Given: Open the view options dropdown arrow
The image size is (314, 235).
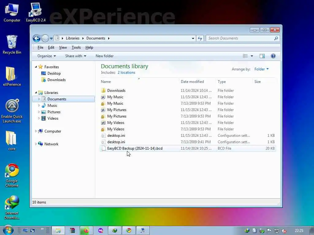Looking at the screenshot, I should tap(252, 56).
